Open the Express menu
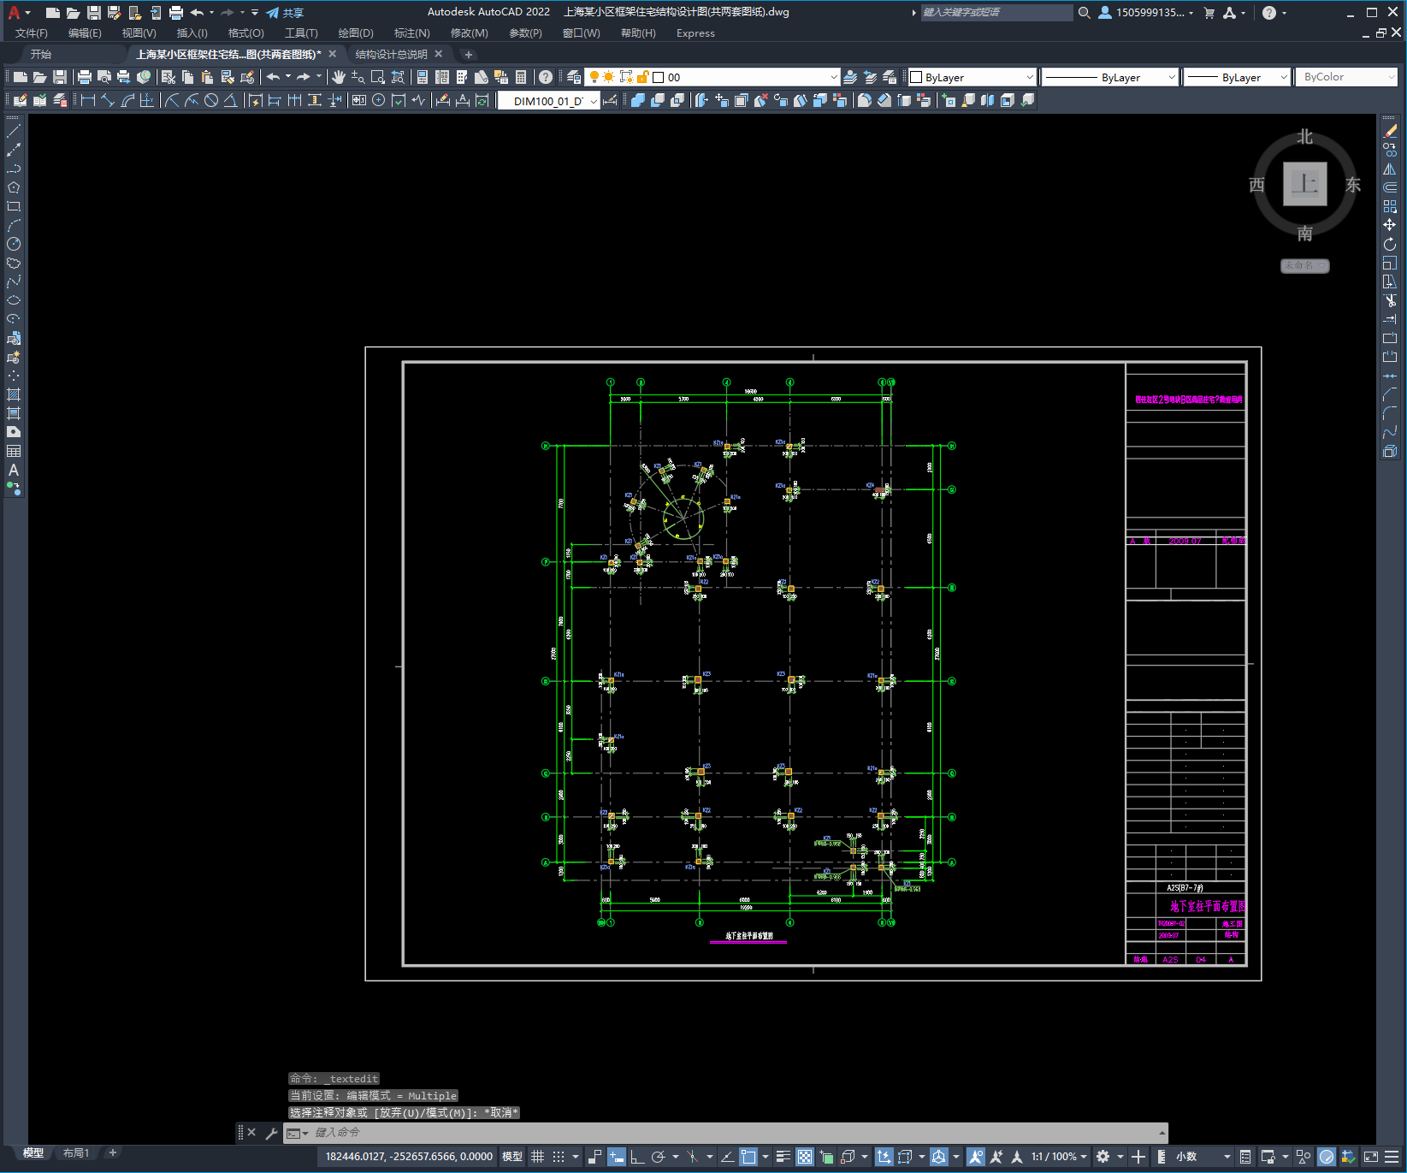1407x1173 pixels. click(695, 33)
